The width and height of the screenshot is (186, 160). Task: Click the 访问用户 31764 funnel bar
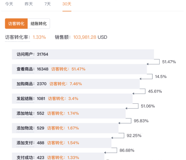pos(83,54)
